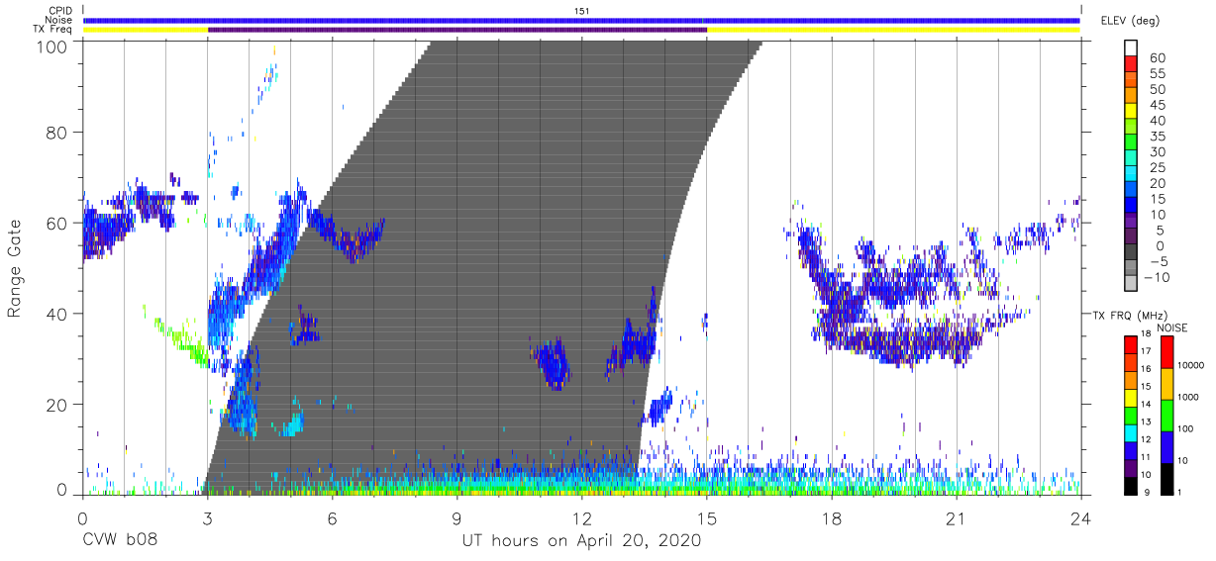Pick the green 30–35 elevation color segment
The image size is (1216, 561).
(1130, 143)
